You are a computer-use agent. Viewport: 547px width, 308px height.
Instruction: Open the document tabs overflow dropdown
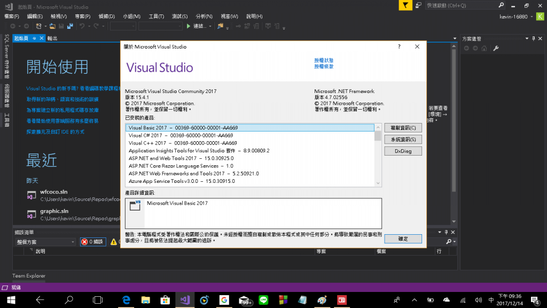pos(455,38)
